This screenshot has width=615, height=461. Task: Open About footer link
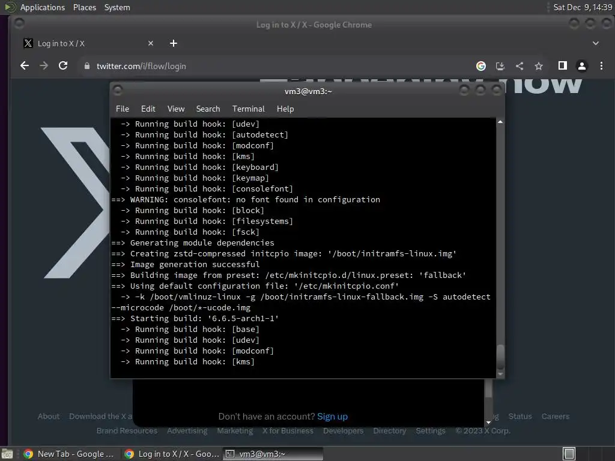click(x=49, y=417)
